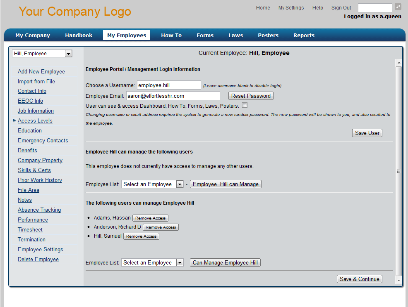Remove Access for Adams, Hassan

[x=150, y=218]
